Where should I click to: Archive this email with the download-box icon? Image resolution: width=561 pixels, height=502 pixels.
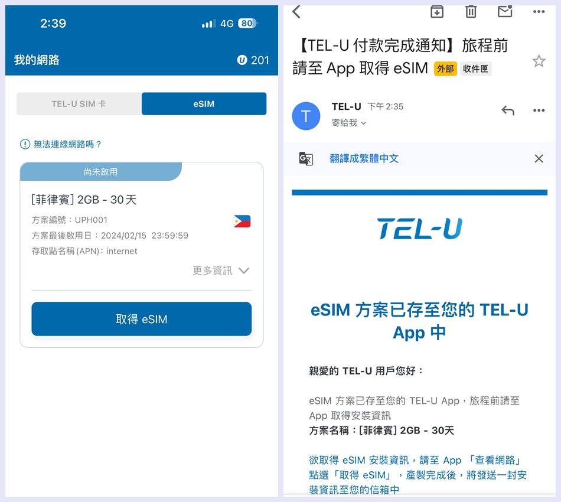[437, 11]
